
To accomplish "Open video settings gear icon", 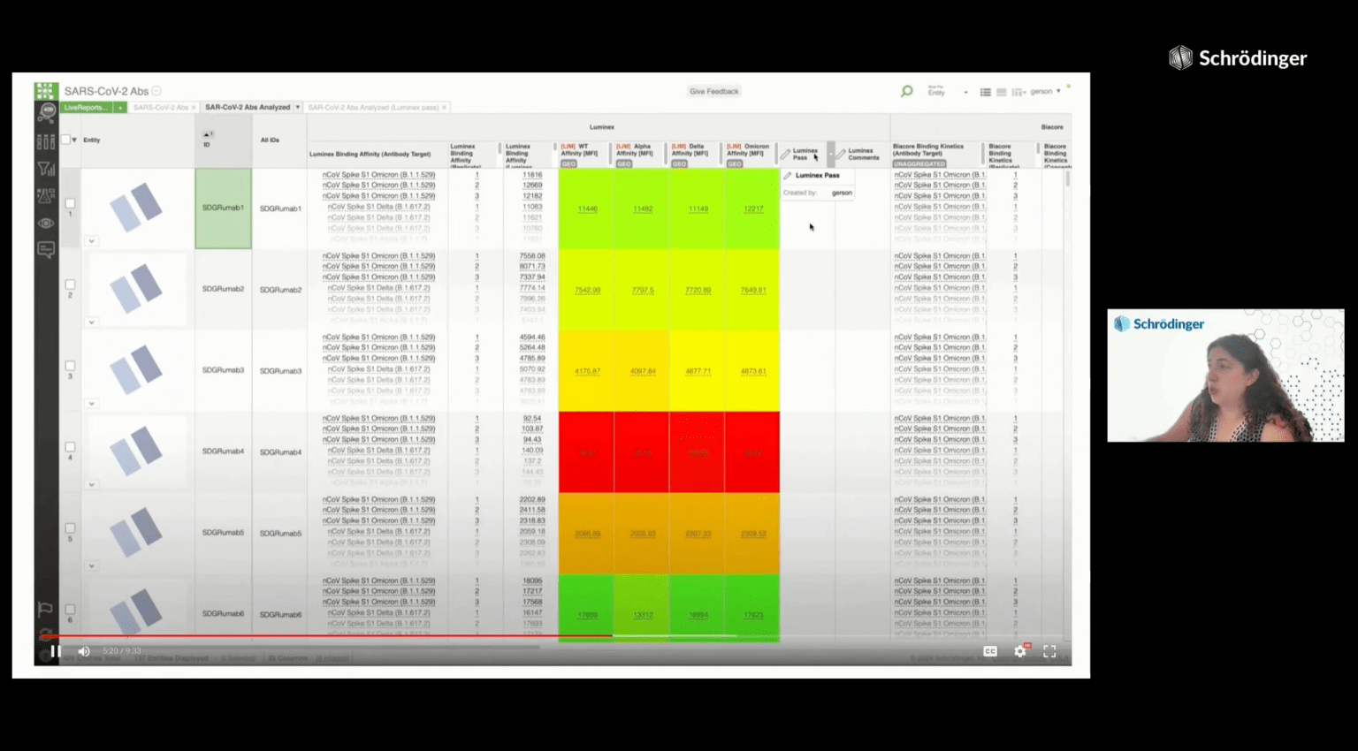I will 1019,651.
